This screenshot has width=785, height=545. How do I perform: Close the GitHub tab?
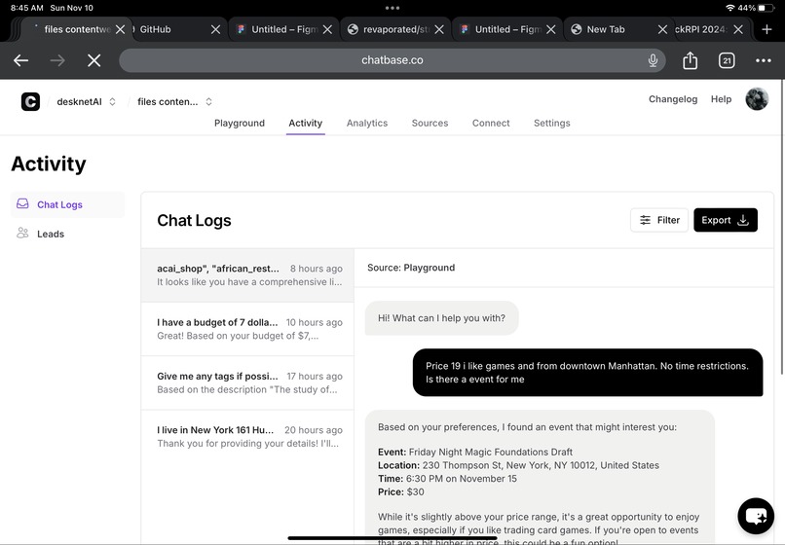[216, 29]
